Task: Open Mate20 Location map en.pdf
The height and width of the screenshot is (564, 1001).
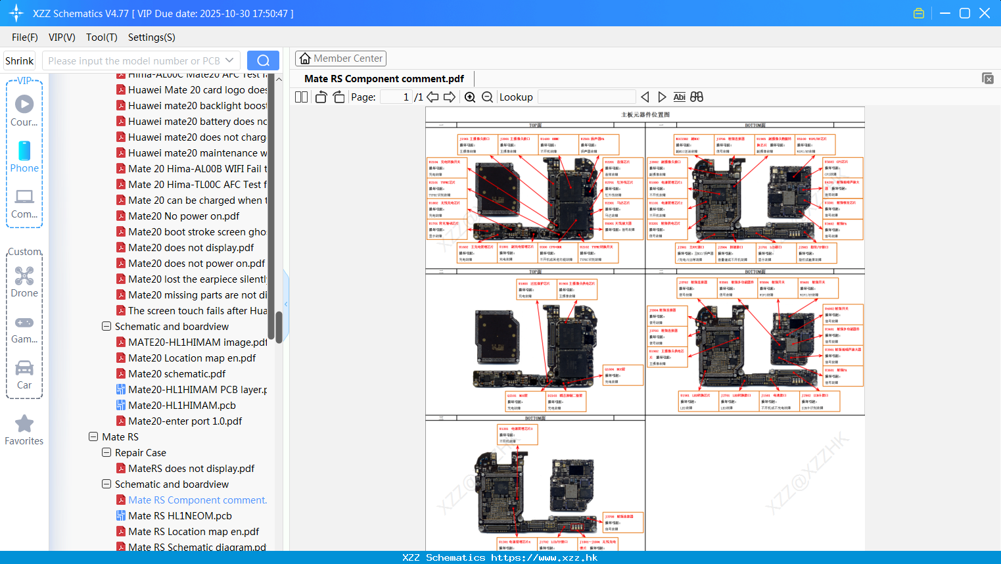Action: 192,358
